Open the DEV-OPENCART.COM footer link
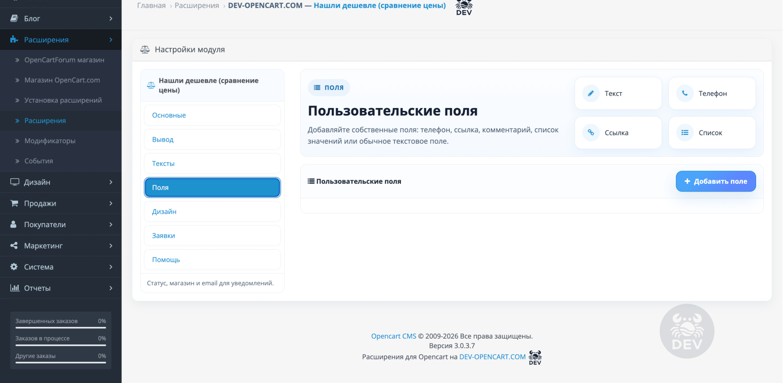The image size is (783, 383). (492, 357)
